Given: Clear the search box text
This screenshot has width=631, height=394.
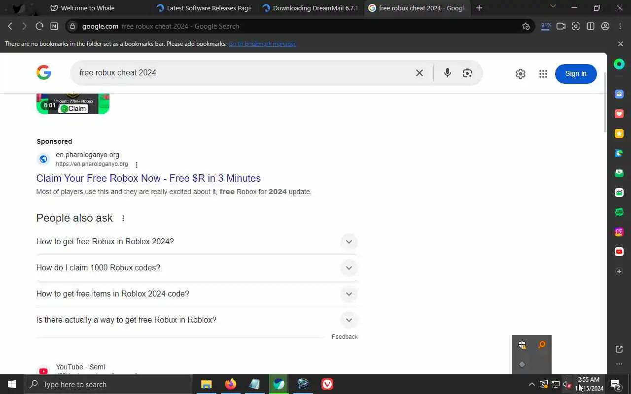Looking at the screenshot, I should click(420, 73).
